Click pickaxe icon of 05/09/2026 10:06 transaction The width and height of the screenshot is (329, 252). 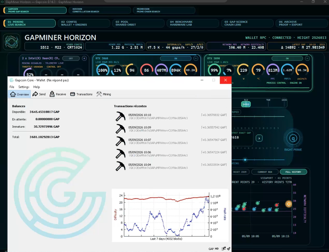click(x=120, y=153)
